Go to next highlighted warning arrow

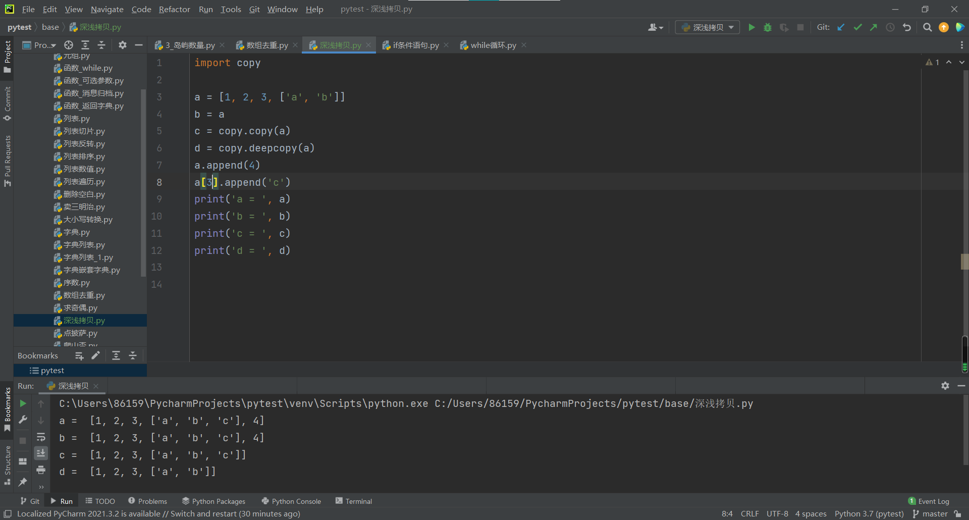(x=962, y=62)
